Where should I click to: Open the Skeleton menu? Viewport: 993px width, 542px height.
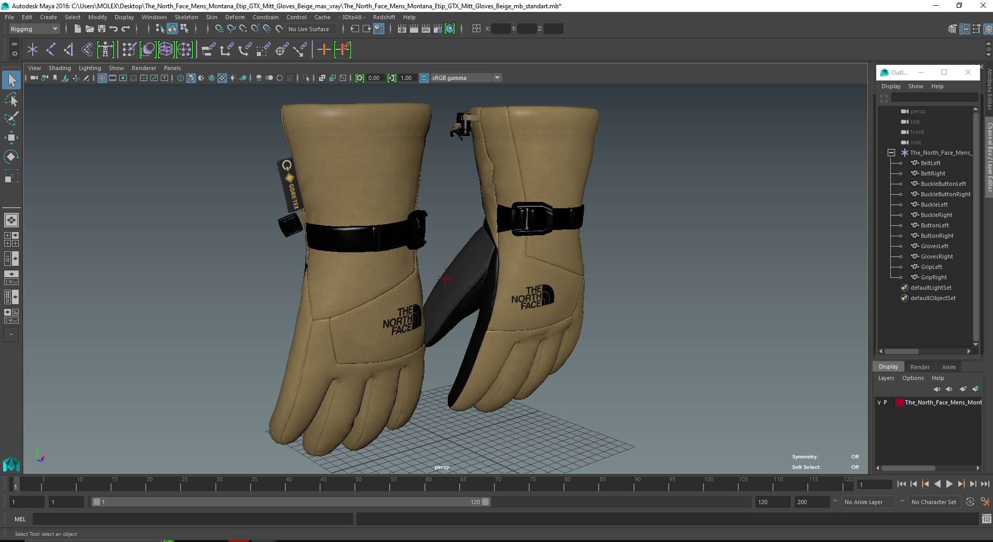[x=186, y=17]
